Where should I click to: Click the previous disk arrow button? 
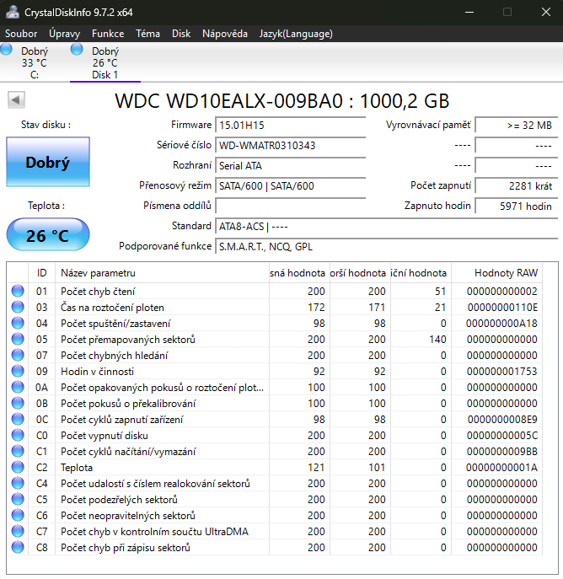coord(15,100)
